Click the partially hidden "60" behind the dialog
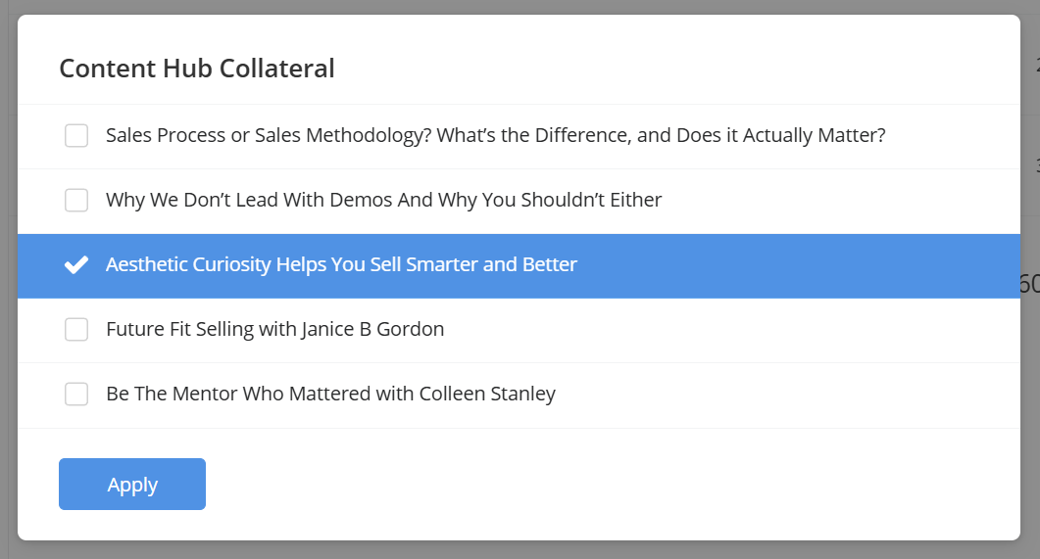1040x559 pixels. coord(1029,284)
